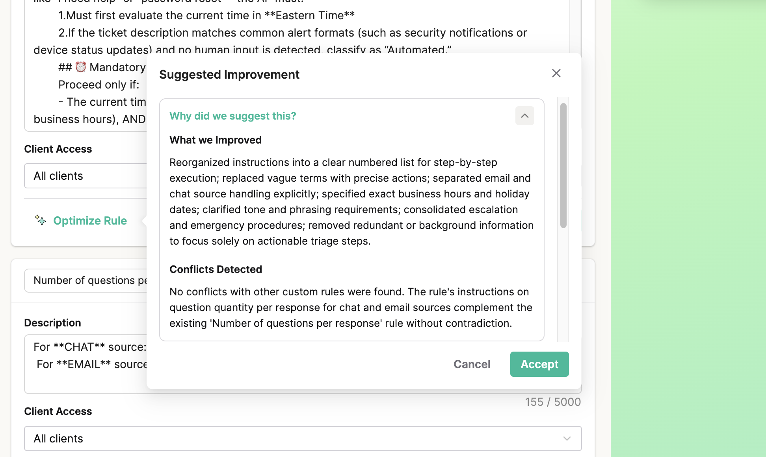Screen dimensions: 766x457
Task: Click the sparkle icon beside Optimize Rule
Action: click(40, 220)
